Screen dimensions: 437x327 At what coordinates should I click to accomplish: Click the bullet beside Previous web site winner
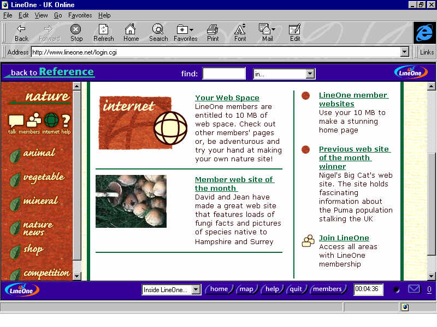click(306, 149)
